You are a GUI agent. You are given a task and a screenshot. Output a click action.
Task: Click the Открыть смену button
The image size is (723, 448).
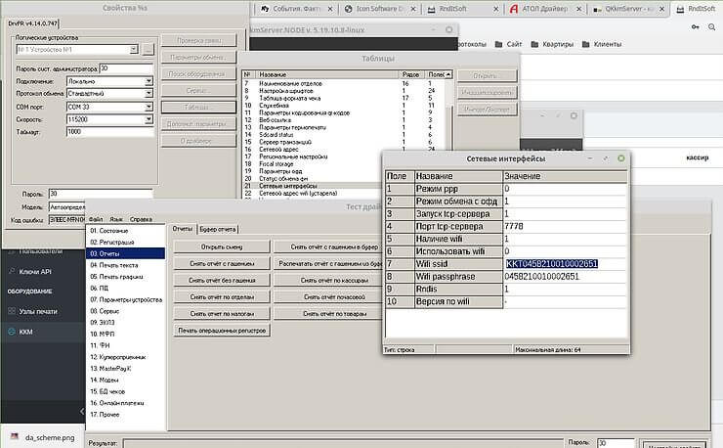point(222,246)
